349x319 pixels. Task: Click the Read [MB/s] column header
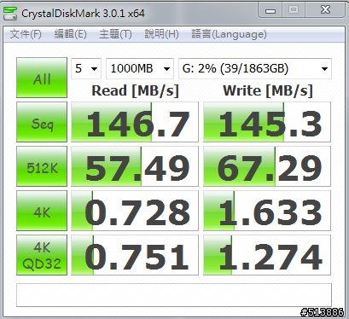coord(135,90)
